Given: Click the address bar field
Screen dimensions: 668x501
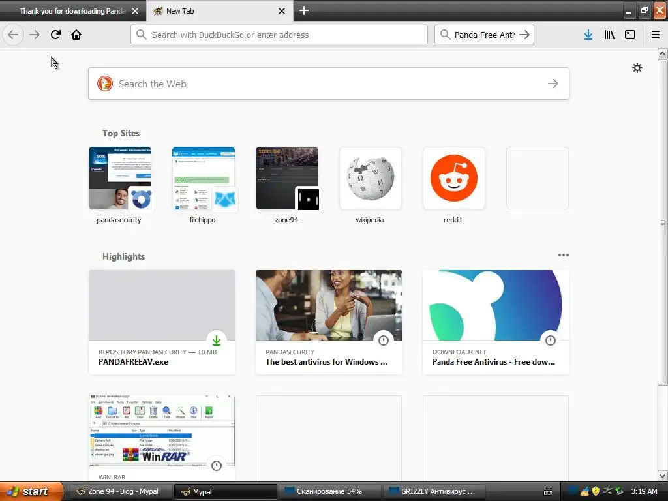Looking at the screenshot, I should [x=279, y=35].
